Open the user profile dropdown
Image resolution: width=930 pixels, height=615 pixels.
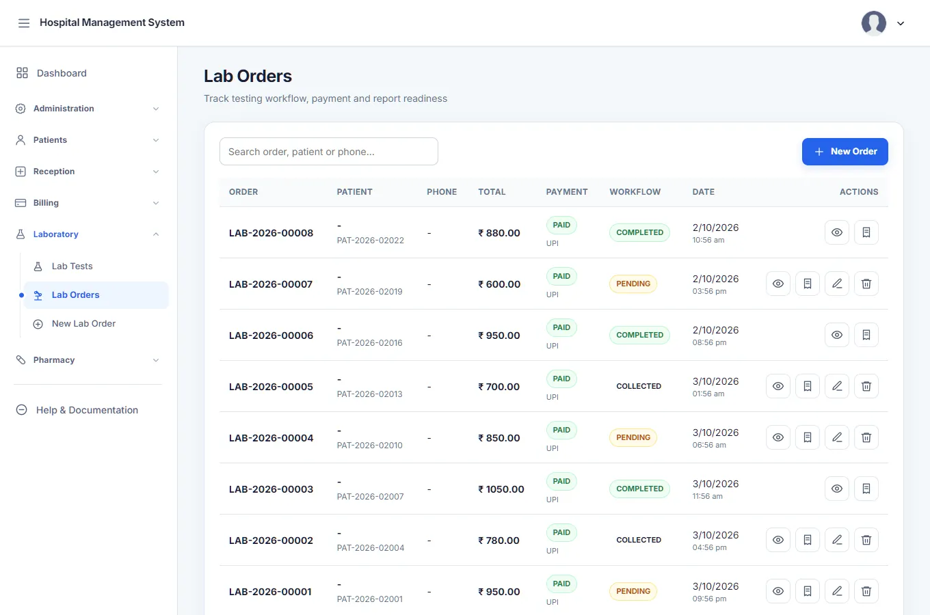901,23
